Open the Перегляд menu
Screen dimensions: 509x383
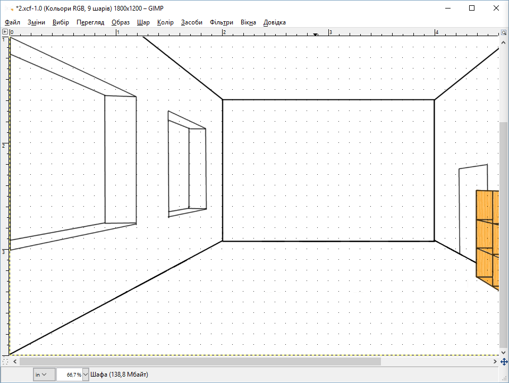[90, 22]
